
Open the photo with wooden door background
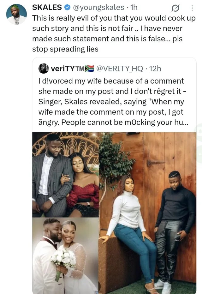148,213
